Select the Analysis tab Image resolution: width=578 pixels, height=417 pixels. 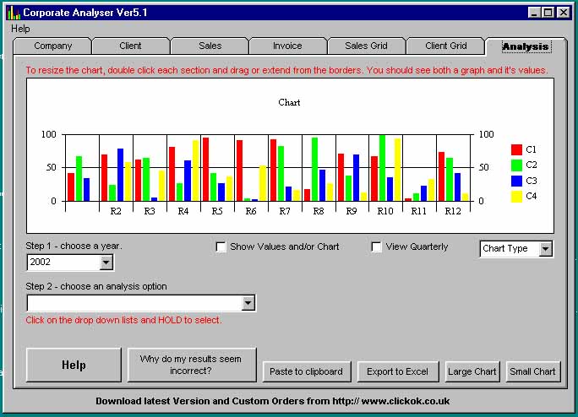526,46
